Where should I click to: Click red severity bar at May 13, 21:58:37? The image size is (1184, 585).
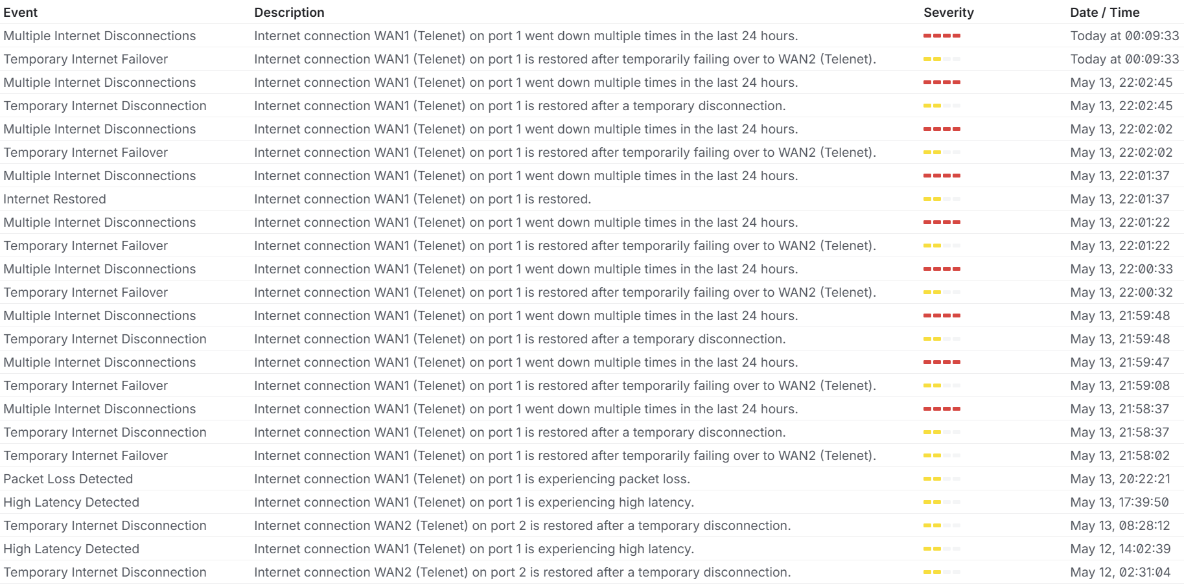[x=942, y=409]
